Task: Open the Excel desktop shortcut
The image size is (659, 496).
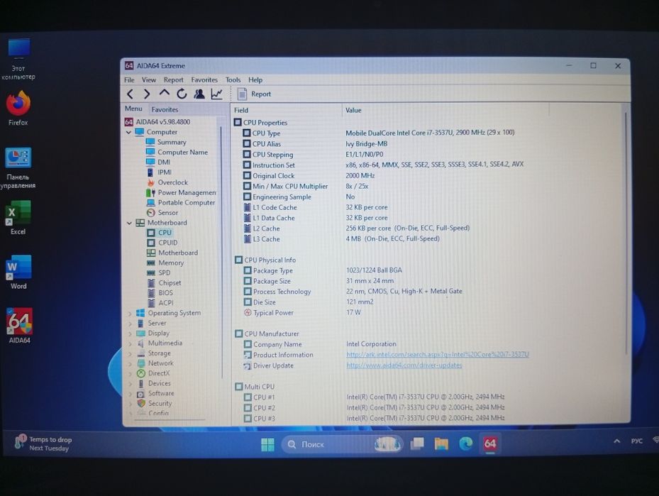Action: coord(18,218)
